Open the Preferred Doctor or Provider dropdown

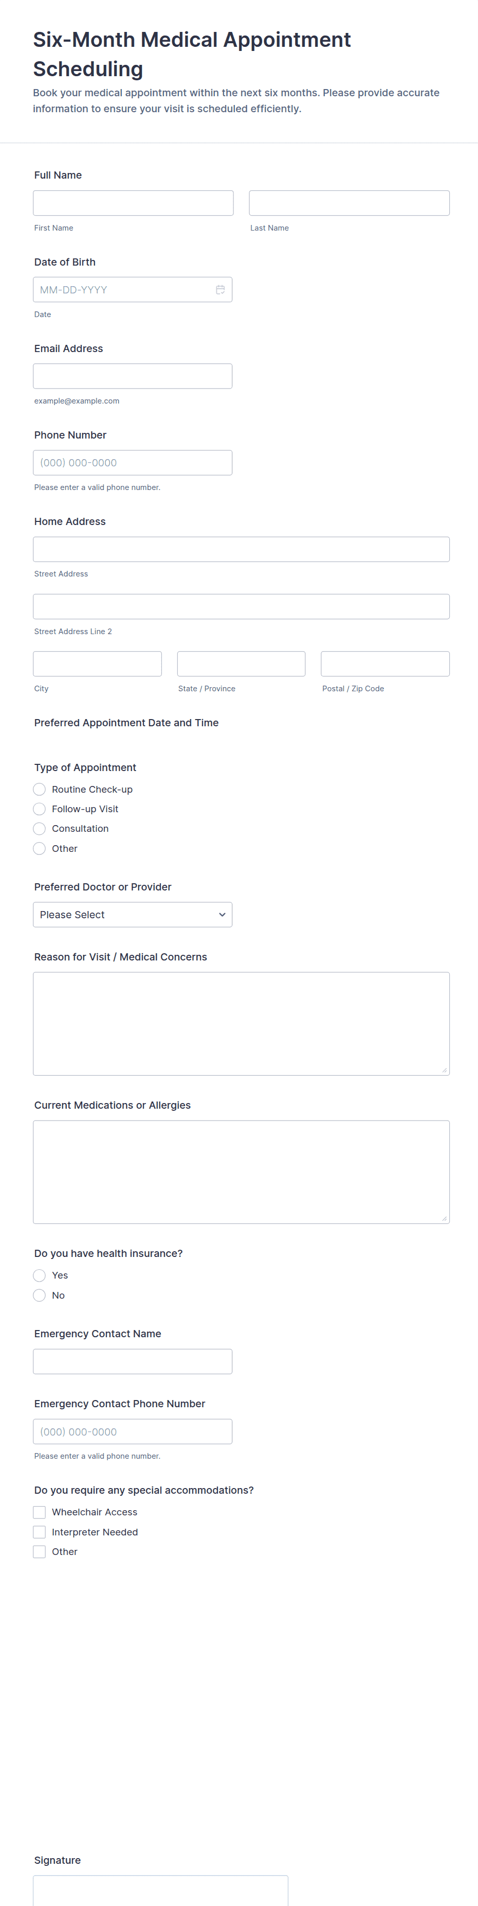[133, 915]
